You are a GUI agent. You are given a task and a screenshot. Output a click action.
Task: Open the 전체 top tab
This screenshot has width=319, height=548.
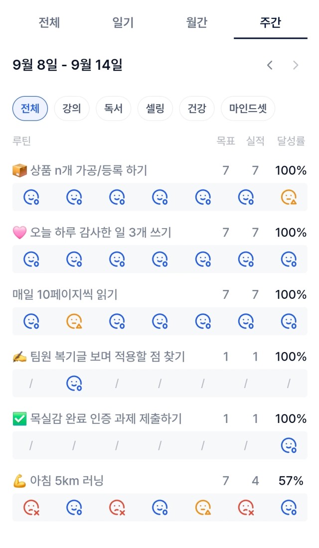[49, 23]
